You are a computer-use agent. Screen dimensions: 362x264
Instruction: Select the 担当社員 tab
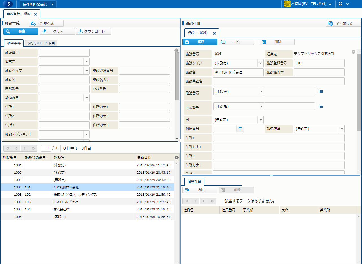pos(194,182)
